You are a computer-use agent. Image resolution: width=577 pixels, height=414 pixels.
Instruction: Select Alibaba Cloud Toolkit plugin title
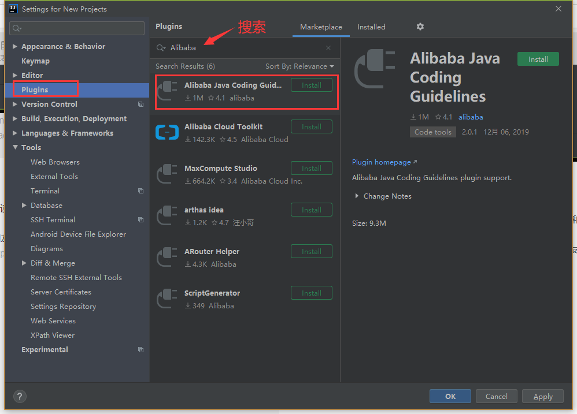223,126
